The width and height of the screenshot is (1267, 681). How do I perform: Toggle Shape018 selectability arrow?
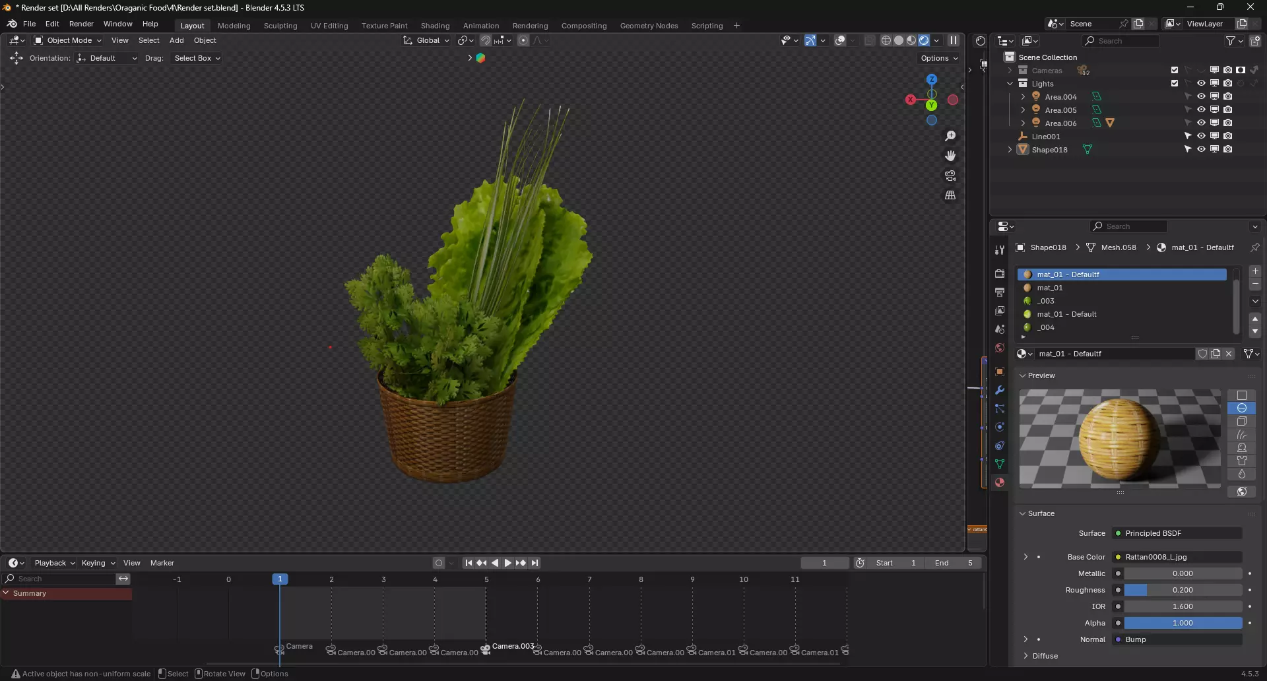point(1188,149)
